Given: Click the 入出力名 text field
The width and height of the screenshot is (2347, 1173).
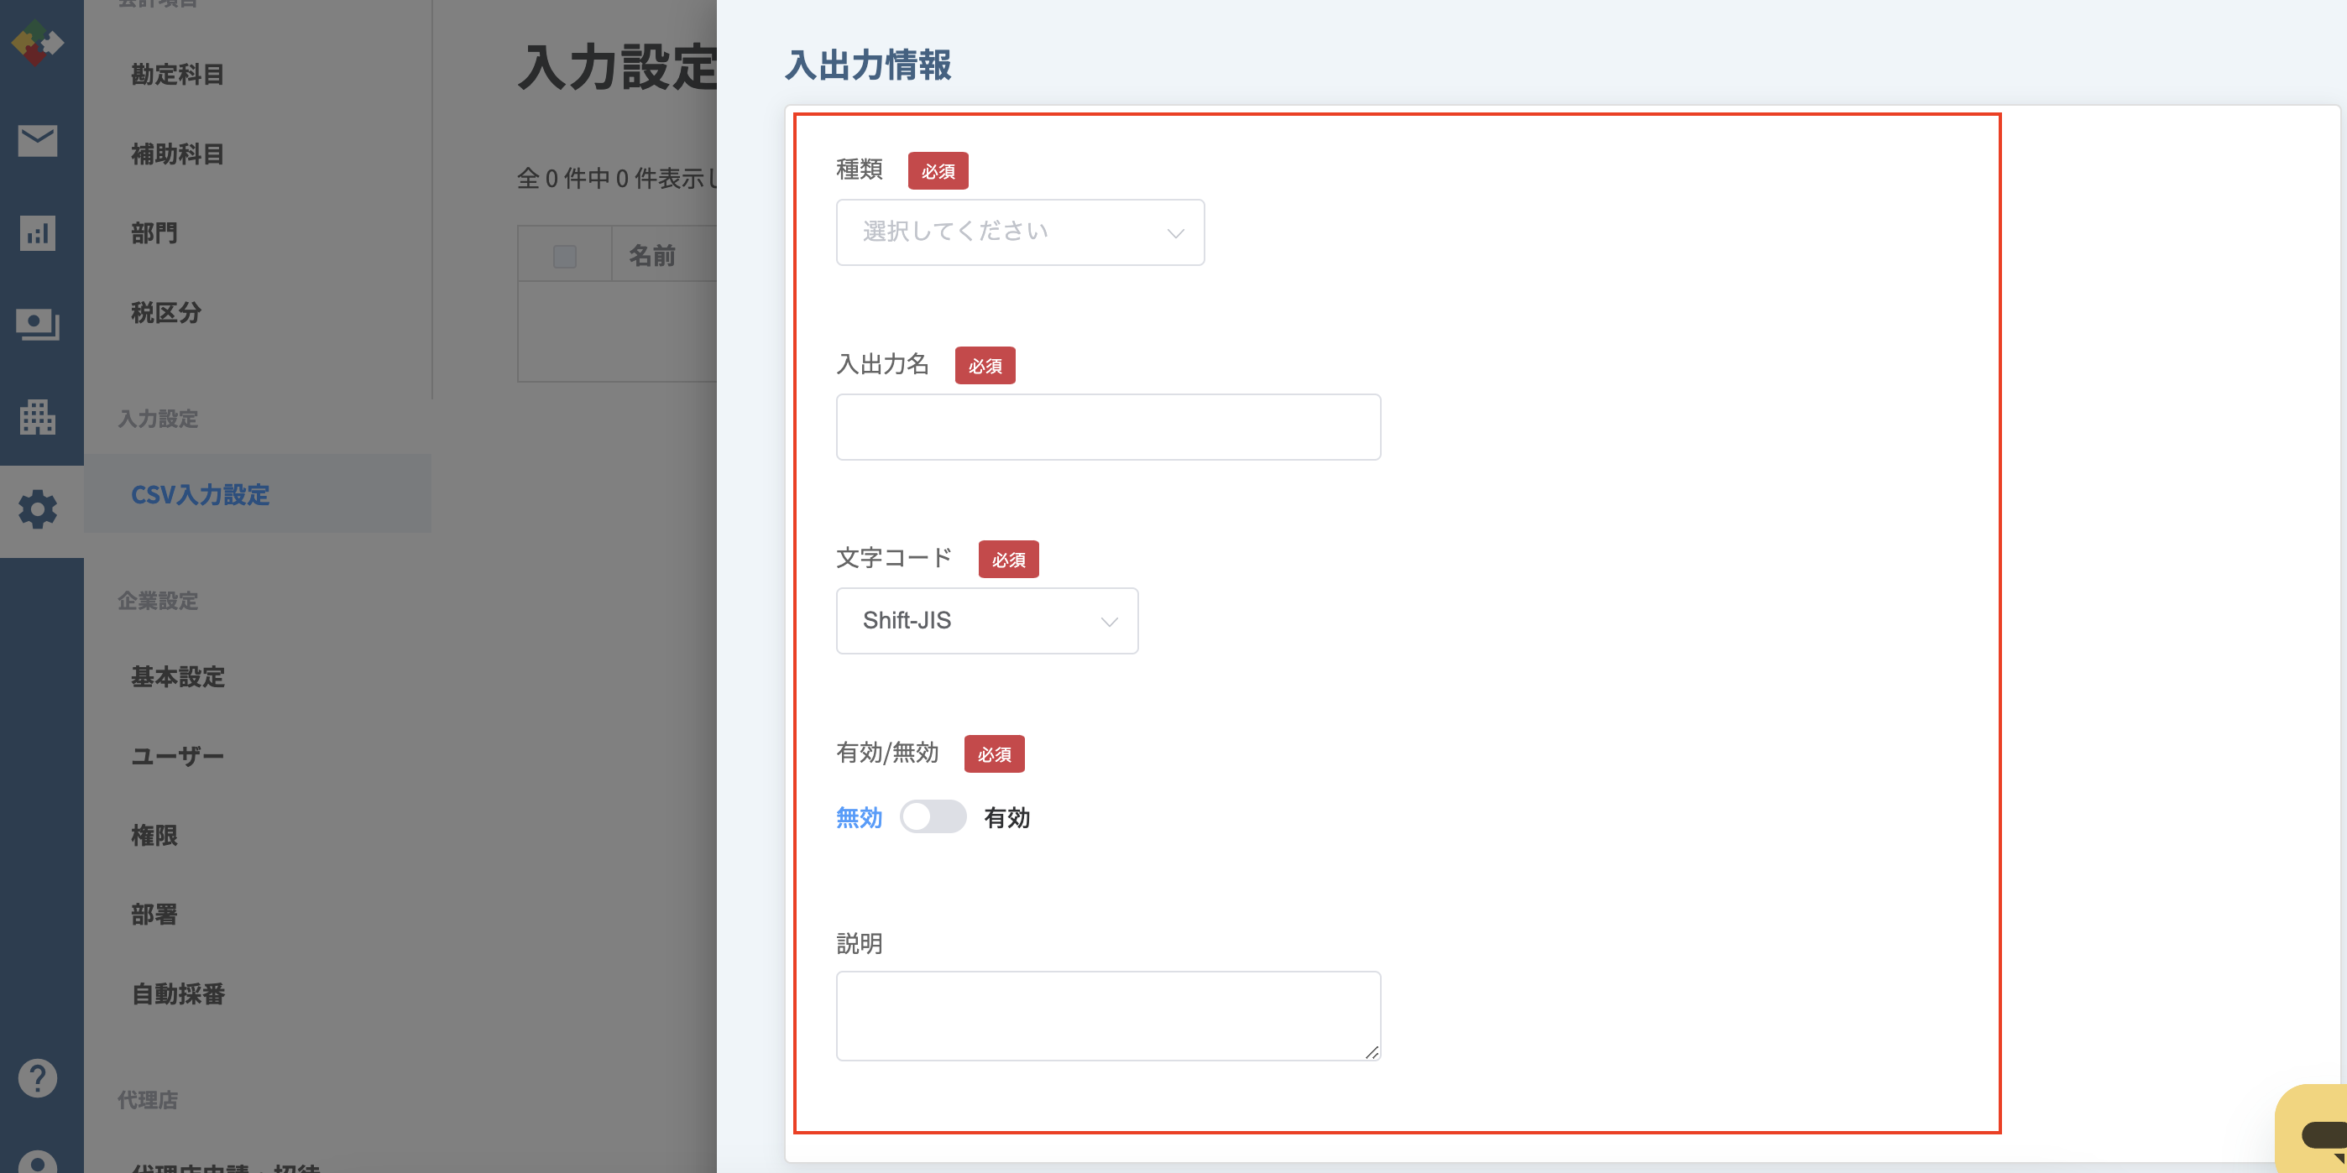Looking at the screenshot, I should click(1108, 427).
